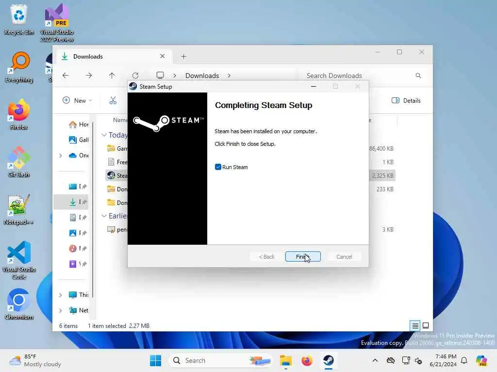The width and height of the screenshot is (497, 372).
Task: Navigate up one folder in Explorer
Action: point(112,76)
